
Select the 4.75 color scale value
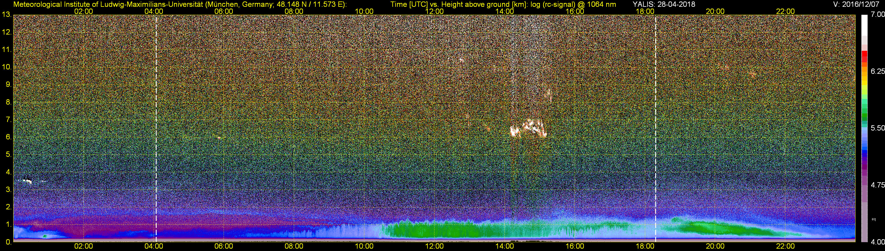pyautogui.click(x=878, y=185)
